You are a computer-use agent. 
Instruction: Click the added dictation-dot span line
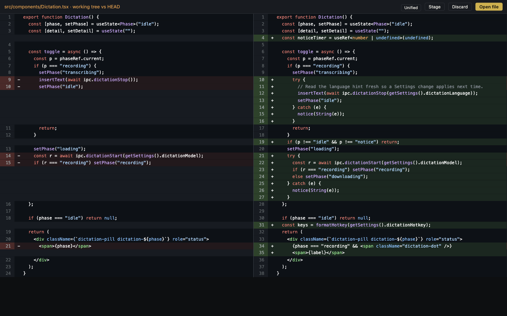click(380, 246)
